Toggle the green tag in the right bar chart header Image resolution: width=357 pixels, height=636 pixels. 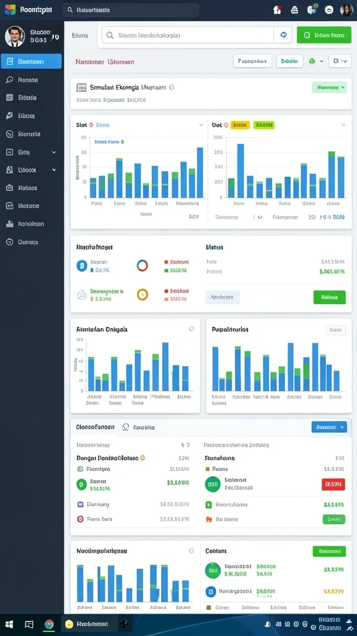[x=264, y=125]
